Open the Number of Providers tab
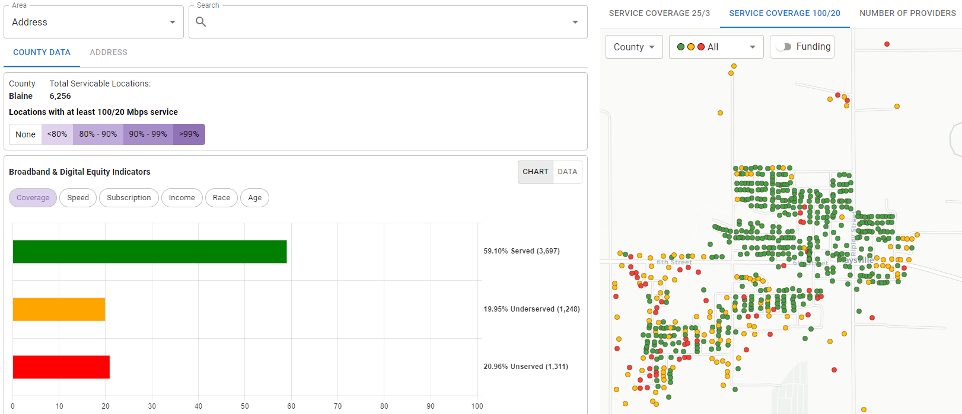 pyautogui.click(x=907, y=13)
